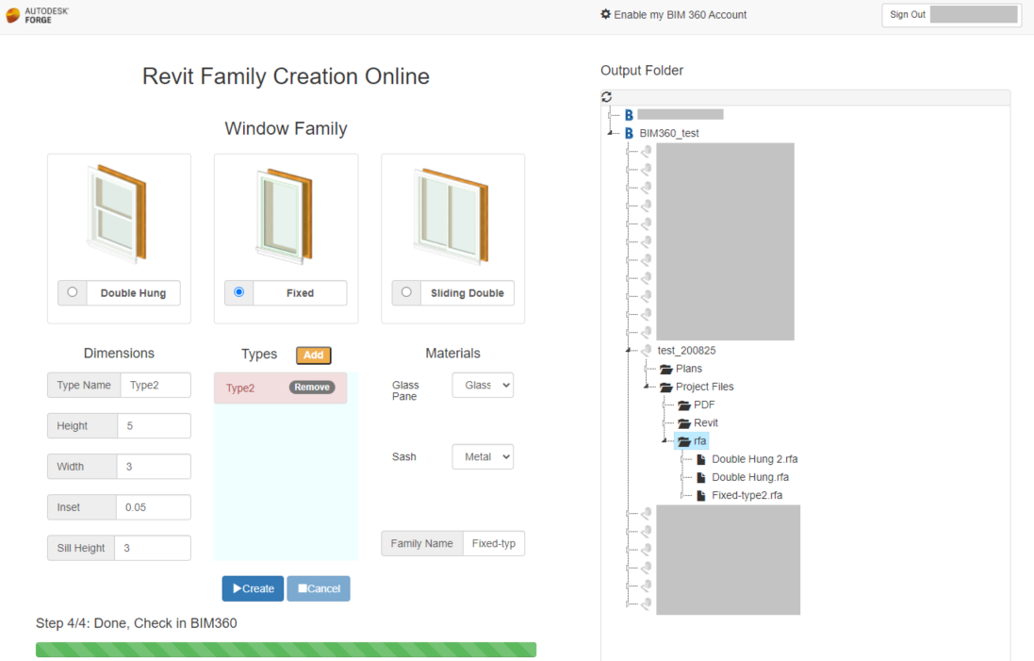Open the Glass Pane material dropdown

tap(483, 386)
